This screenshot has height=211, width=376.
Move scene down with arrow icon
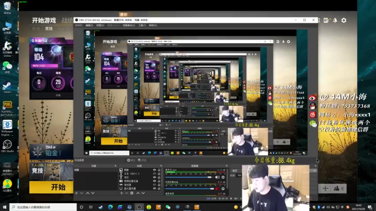tap(93, 193)
